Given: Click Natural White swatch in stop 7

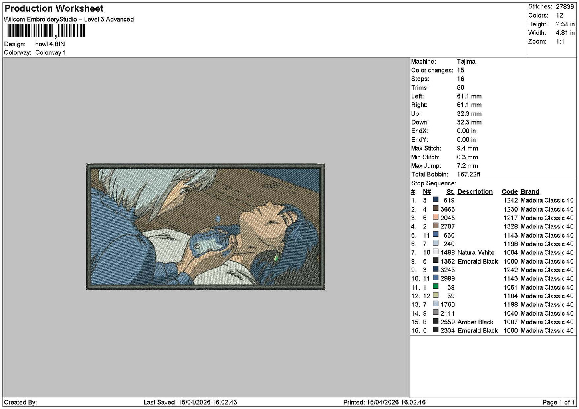Looking at the screenshot, I should pos(436,252).
